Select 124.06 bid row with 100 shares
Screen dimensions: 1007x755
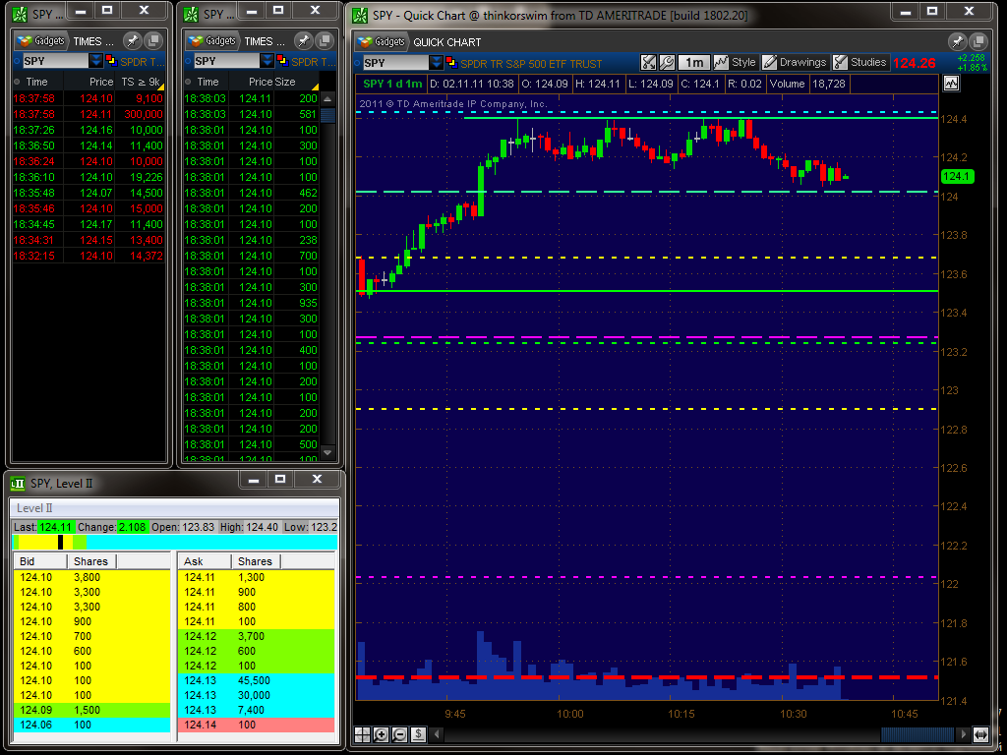pyautogui.click(x=91, y=725)
